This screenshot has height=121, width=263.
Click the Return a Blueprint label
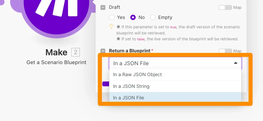(130, 51)
